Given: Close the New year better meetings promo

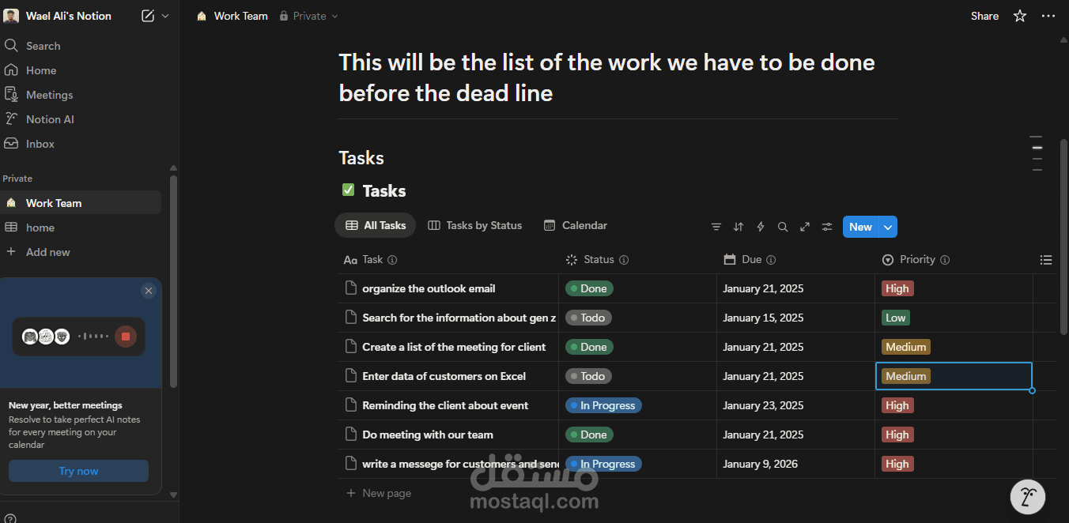Looking at the screenshot, I should tap(148, 291).
